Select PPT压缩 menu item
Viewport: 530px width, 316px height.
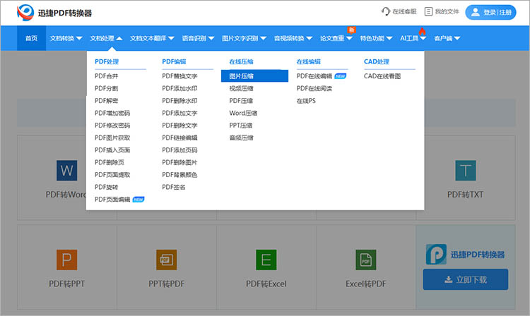[x=241, y=126]
